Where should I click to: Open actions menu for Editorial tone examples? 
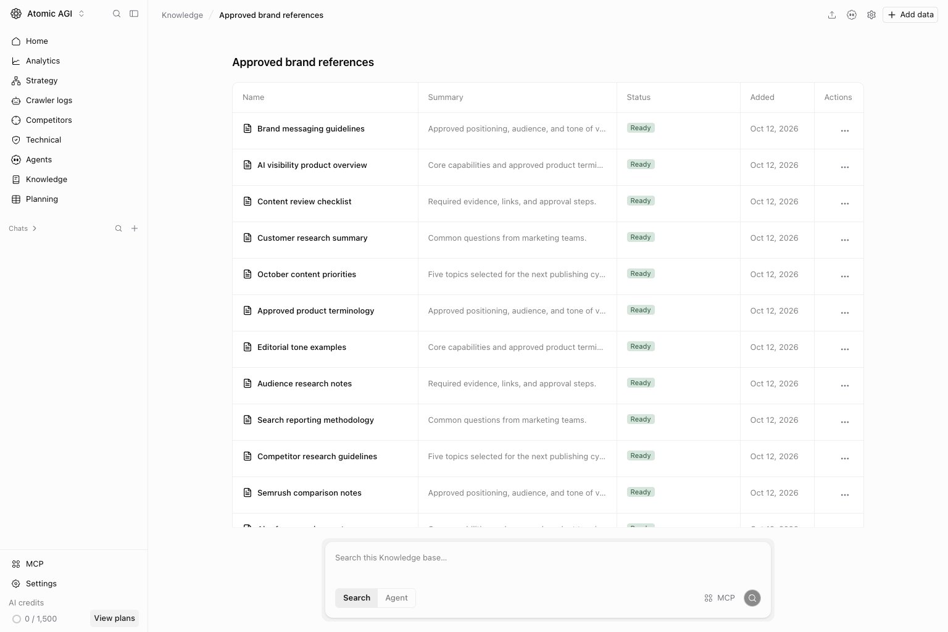click(845, 349)
